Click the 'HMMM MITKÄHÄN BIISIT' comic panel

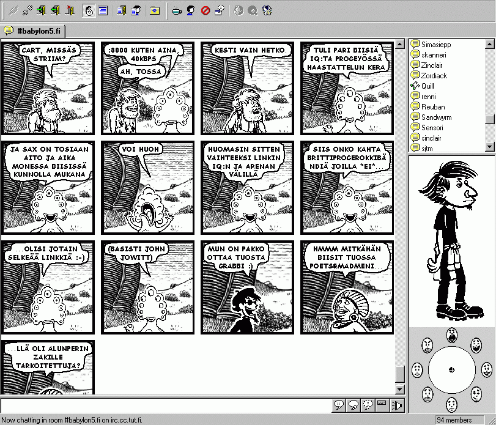point(347,287)
